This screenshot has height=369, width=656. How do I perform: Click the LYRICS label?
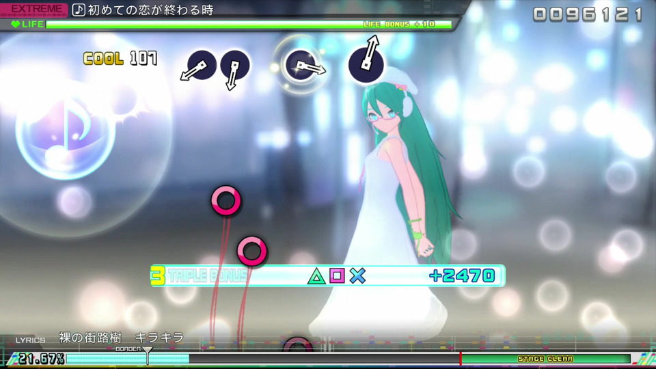[x=30, y=340]
